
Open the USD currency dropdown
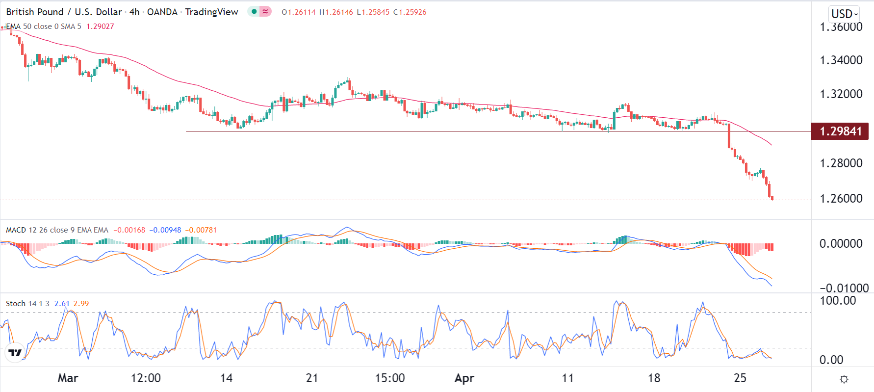click(844, 14)
